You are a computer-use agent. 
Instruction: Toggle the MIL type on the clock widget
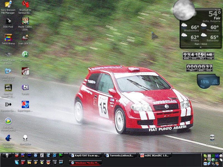click(210, 56)
